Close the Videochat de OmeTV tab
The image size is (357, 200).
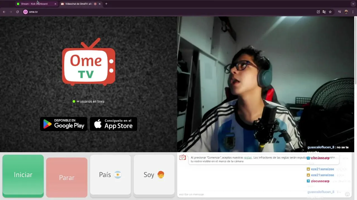pyautogui.click(x=100, y=4)
